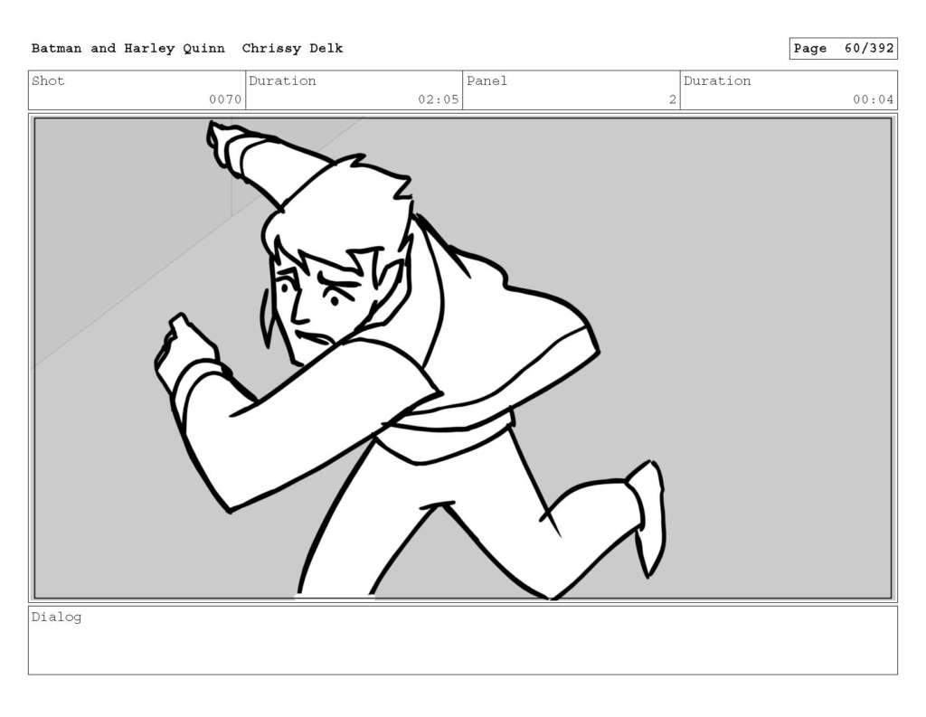Click the Duration label above "00:04"
Screen dimensions: 926x717
pyautogui.click(x=717, y=80)
